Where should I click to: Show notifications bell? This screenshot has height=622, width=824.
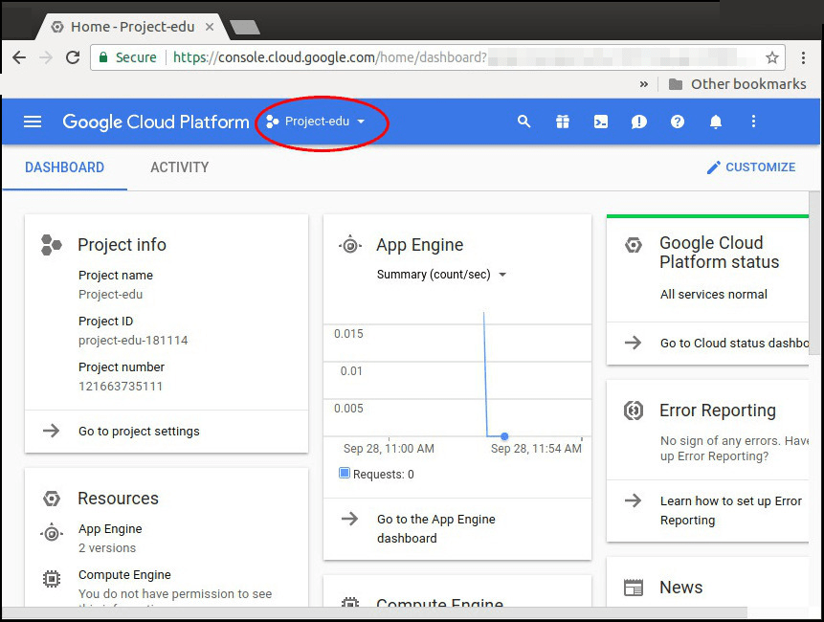pos(716,122)
